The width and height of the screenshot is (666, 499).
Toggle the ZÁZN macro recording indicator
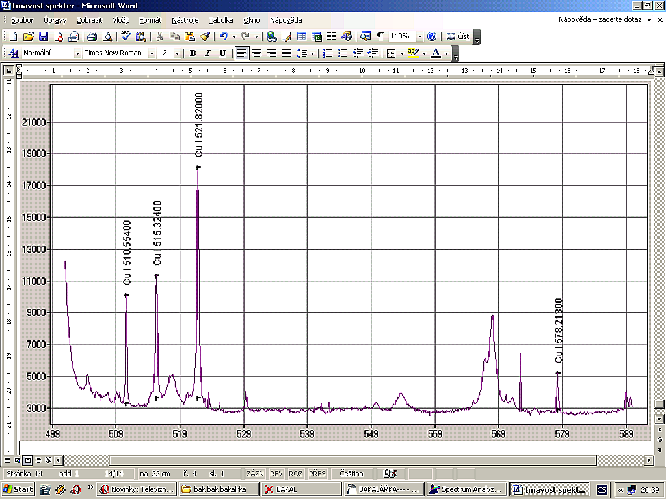point(255,474)
